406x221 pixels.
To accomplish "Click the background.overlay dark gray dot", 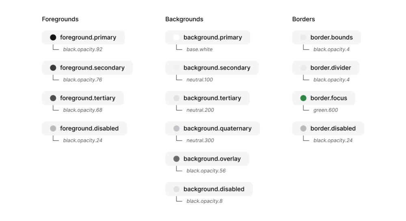I will [x=176, y=158].
